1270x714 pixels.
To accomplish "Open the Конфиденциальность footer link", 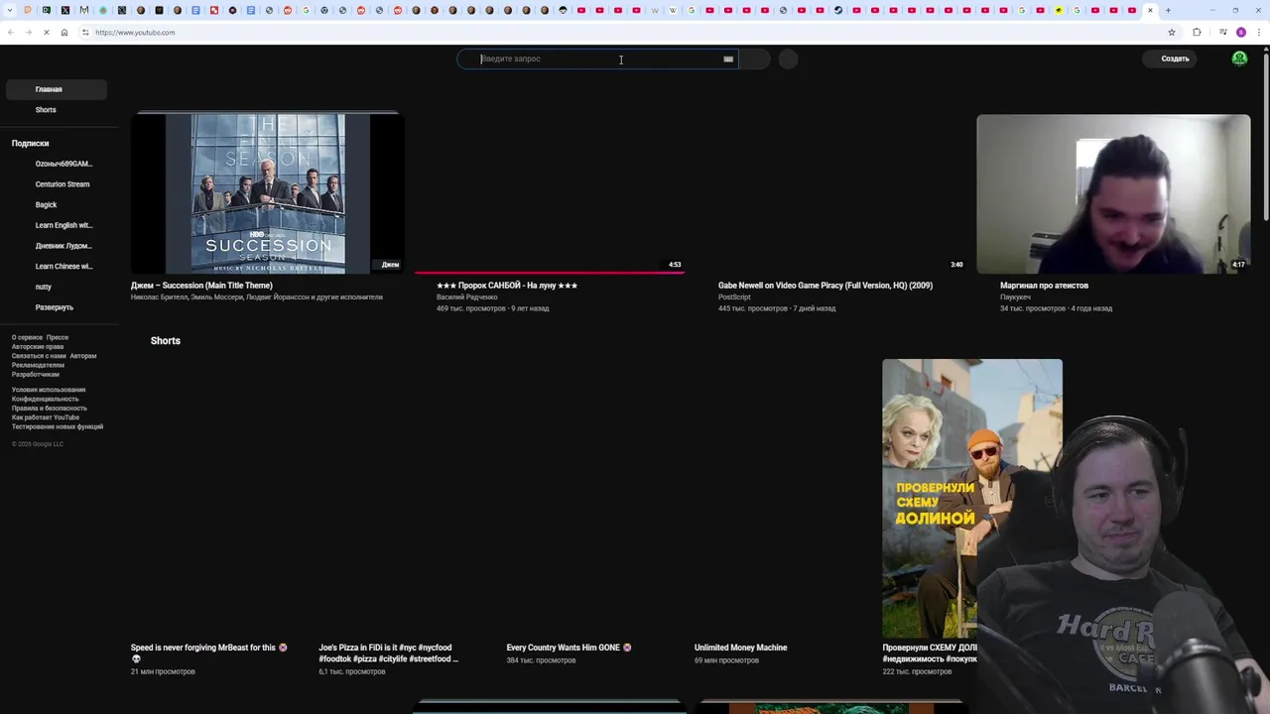I will pos(46,399).
